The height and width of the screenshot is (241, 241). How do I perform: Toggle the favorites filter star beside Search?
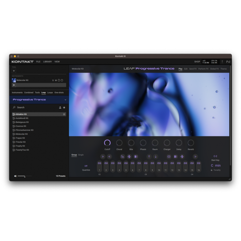click(x=64, y=108)
